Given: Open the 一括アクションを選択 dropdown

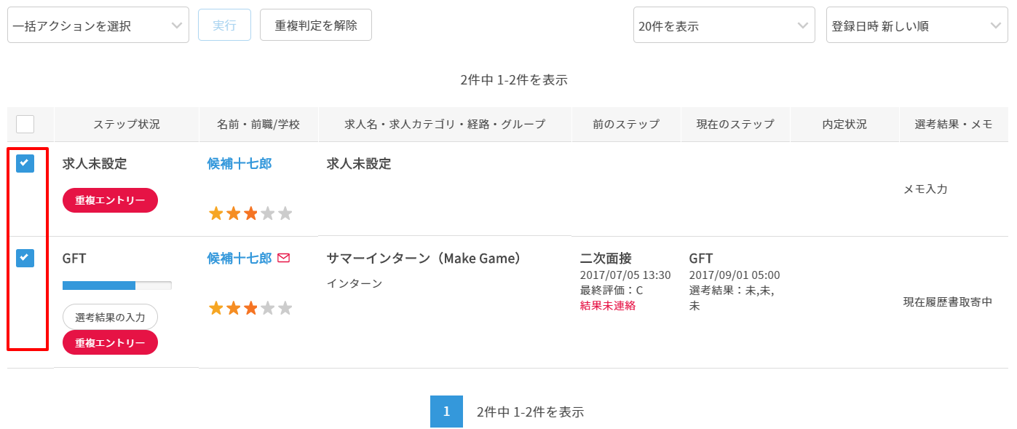Looking at the screenshot, I should click(98, 25).
